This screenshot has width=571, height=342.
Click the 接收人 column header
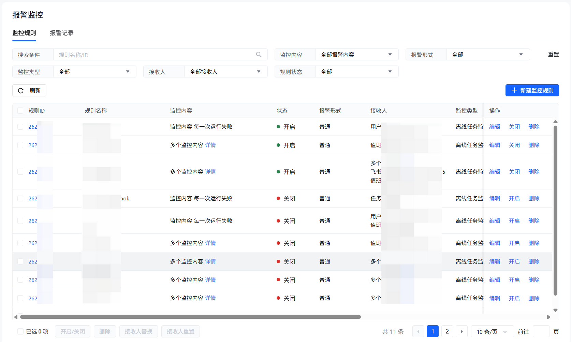point(379,111)
